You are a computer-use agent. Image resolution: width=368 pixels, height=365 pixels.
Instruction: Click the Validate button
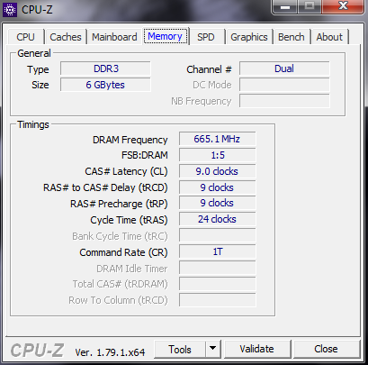256,349
